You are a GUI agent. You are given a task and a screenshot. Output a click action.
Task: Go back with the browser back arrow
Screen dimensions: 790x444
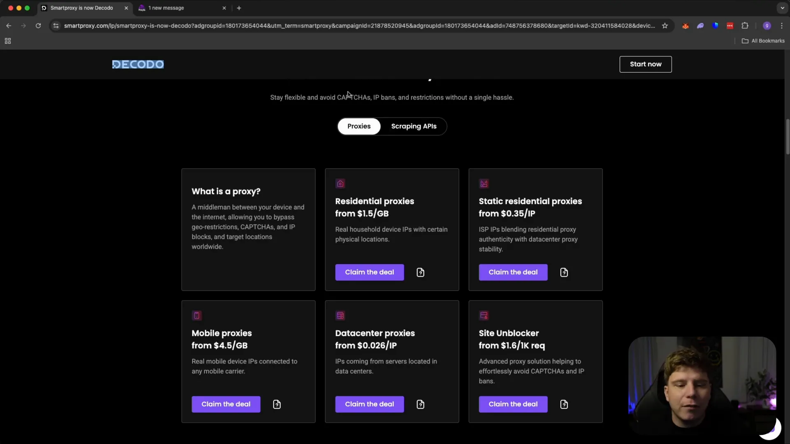pos(9,25)
